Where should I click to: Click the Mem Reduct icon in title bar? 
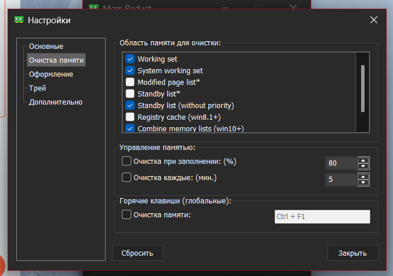19,20
